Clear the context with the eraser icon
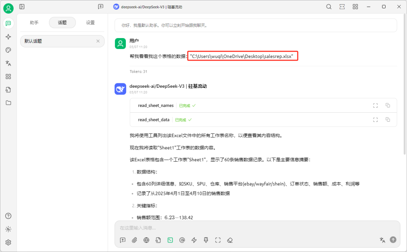Image resolution: width=407 pixels, height=252 pixels. [230, 240]
